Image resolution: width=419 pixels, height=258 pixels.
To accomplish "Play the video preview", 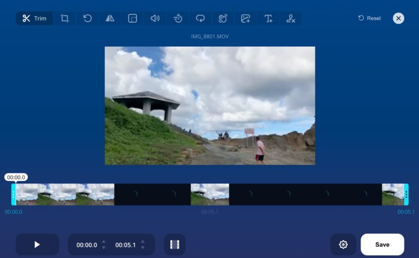I will pyautogui.click(x=37, y=244).
